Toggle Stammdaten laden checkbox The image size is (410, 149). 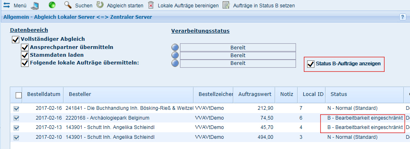(x=25, y=56)
